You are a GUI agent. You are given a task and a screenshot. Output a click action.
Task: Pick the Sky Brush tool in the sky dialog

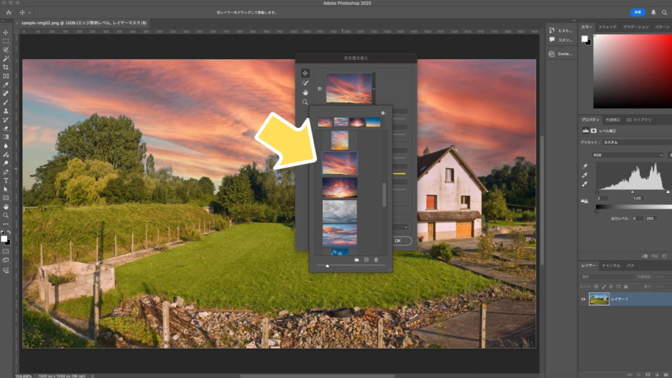pyautogui.click(x=305, y=83)
